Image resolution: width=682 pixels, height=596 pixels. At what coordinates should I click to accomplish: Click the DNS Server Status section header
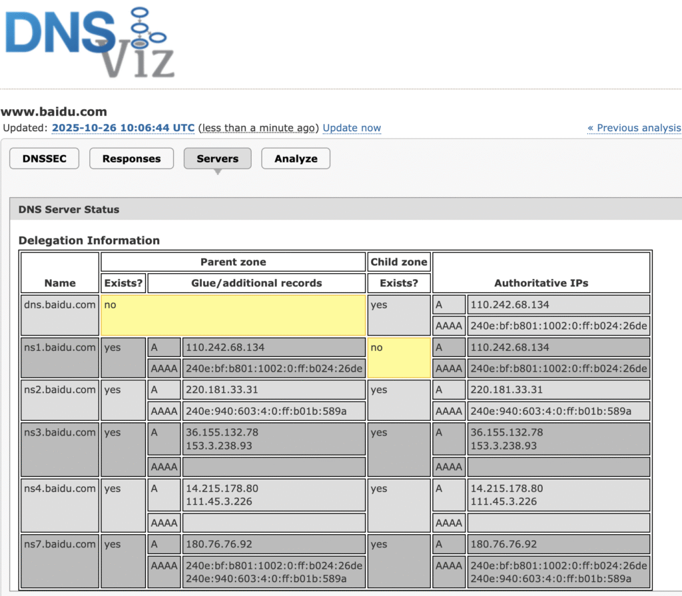(69, 209)
